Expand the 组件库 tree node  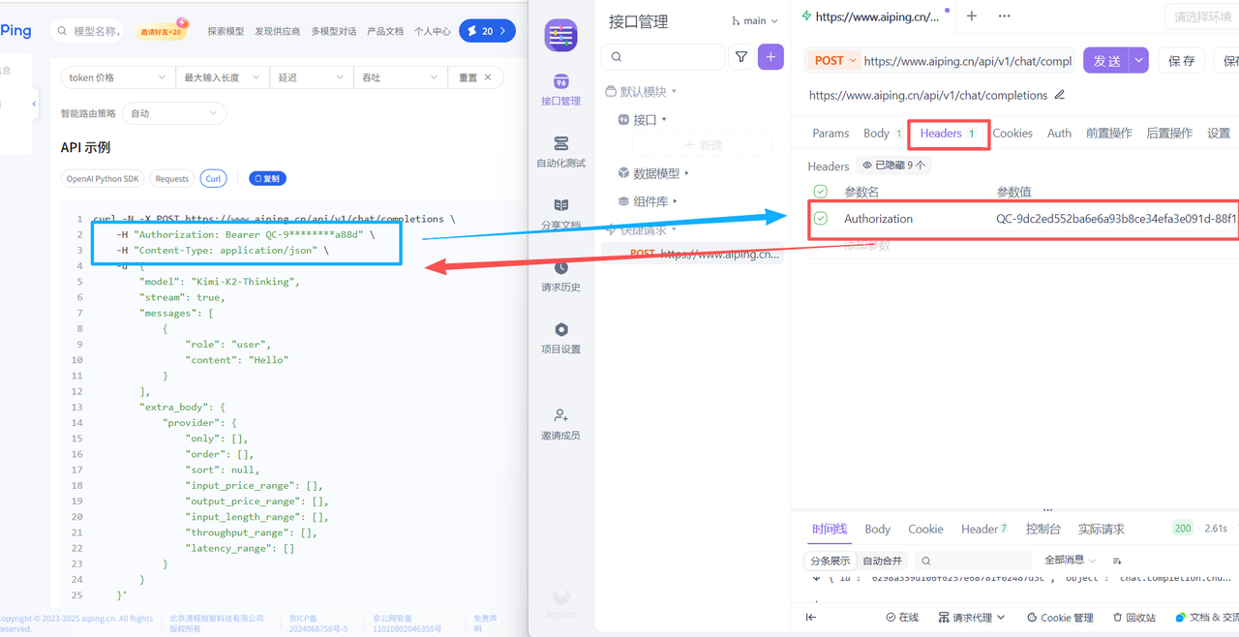coord(649,201)
